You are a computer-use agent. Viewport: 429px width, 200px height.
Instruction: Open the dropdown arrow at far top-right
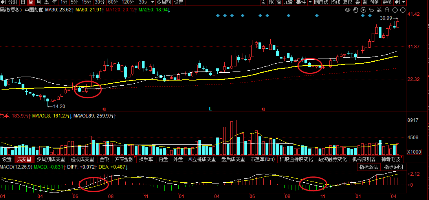[x=404, y=2]
